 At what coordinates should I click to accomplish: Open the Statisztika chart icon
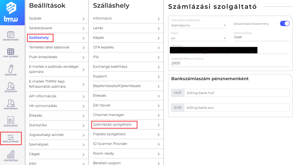pyautogui.click(x=11, y=155)
